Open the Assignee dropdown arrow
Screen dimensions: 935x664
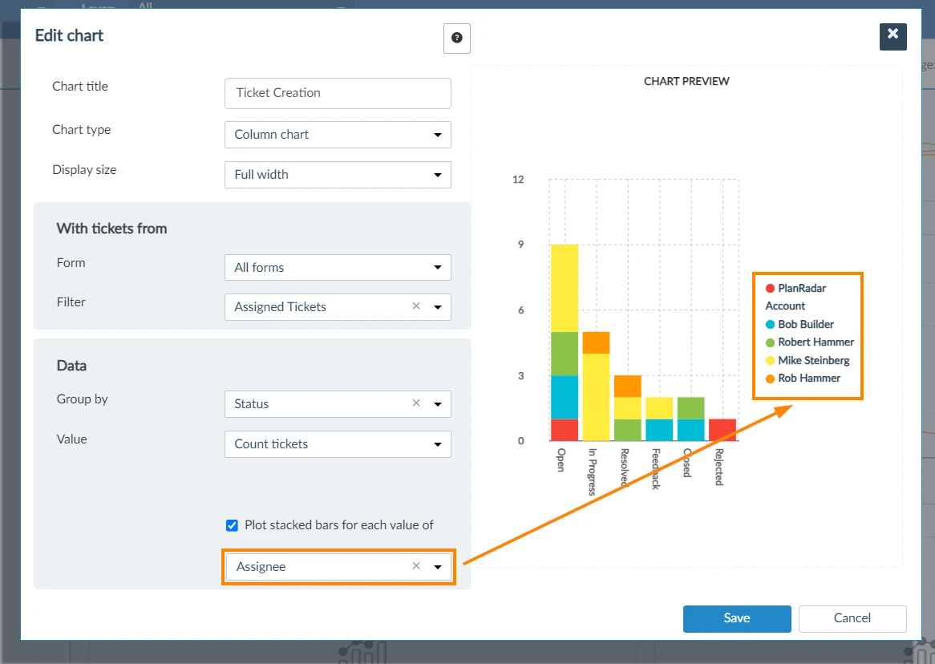438,567
